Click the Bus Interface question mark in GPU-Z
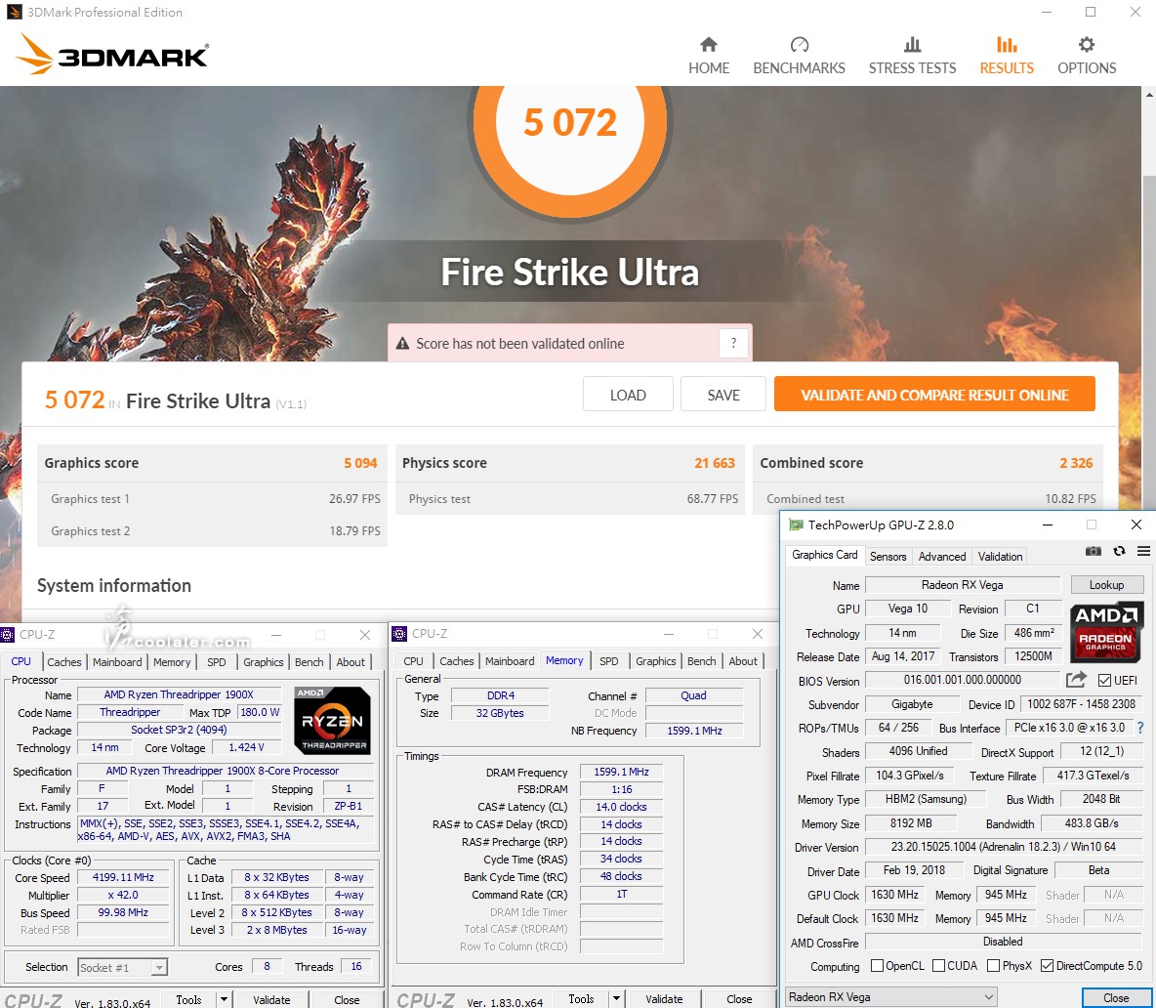1156x1008 pixels. point(1140,728)
